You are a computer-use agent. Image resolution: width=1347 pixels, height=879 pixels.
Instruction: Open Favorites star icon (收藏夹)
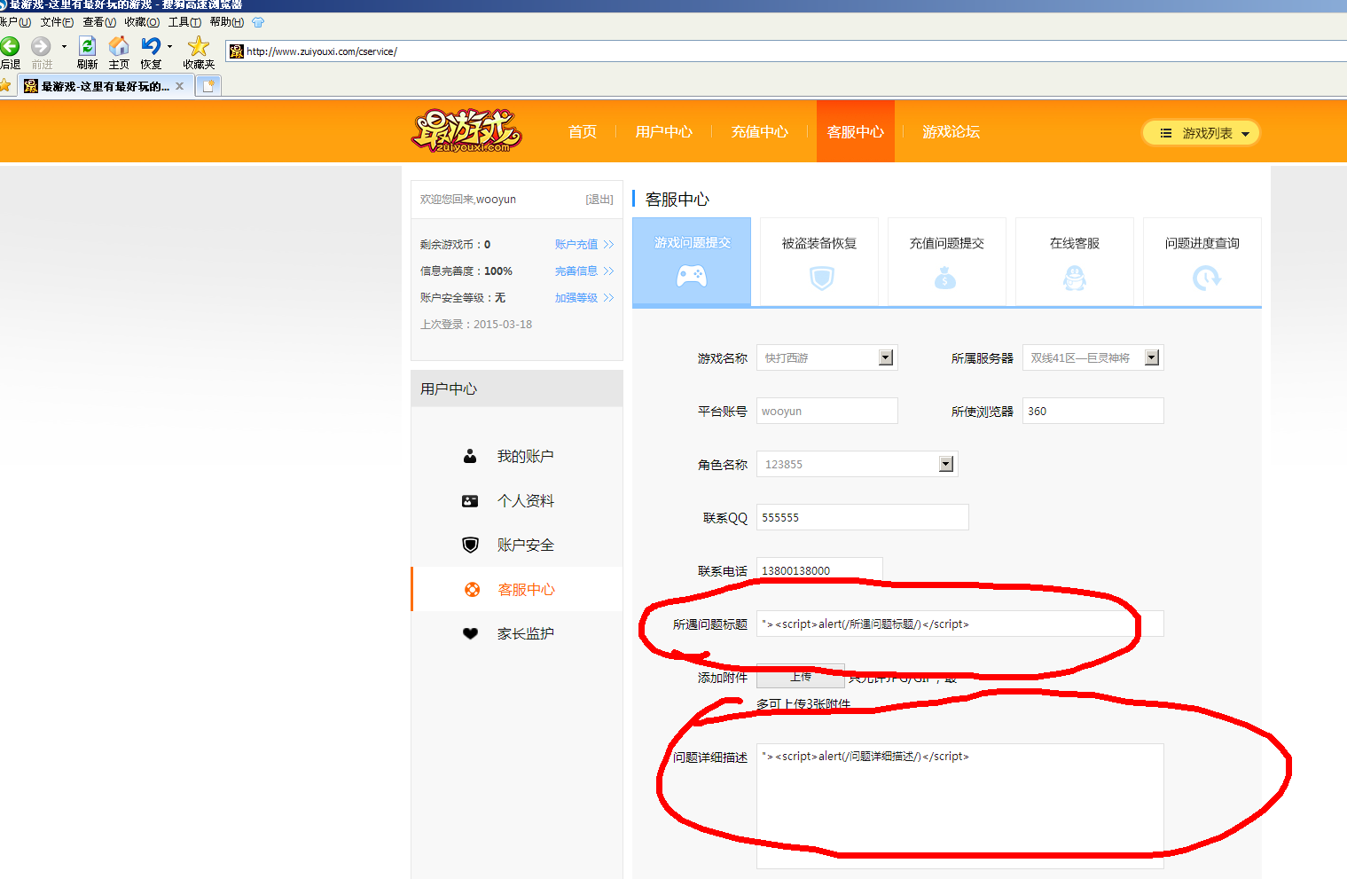[199, 46]
